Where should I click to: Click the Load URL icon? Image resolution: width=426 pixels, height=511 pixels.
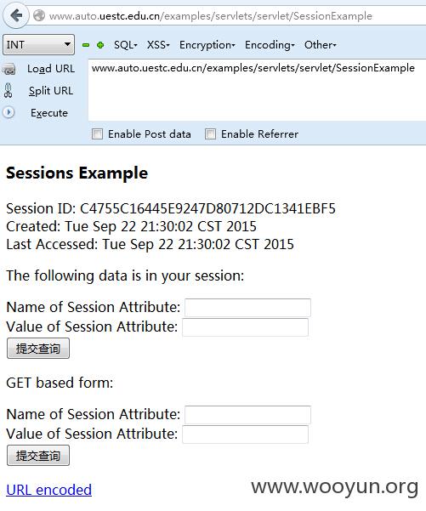coord(9,69)
